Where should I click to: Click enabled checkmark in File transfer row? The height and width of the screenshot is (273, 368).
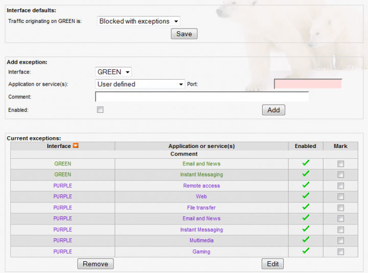(306, 207)
